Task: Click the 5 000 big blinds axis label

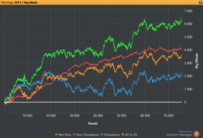Action: (188, 37)
